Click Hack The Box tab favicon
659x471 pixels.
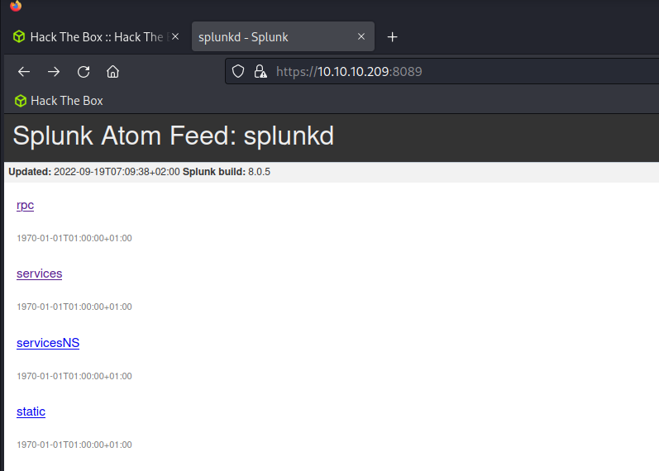(x=19, y=36)
